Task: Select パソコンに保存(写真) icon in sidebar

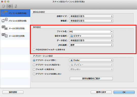Action: point(5,13)
